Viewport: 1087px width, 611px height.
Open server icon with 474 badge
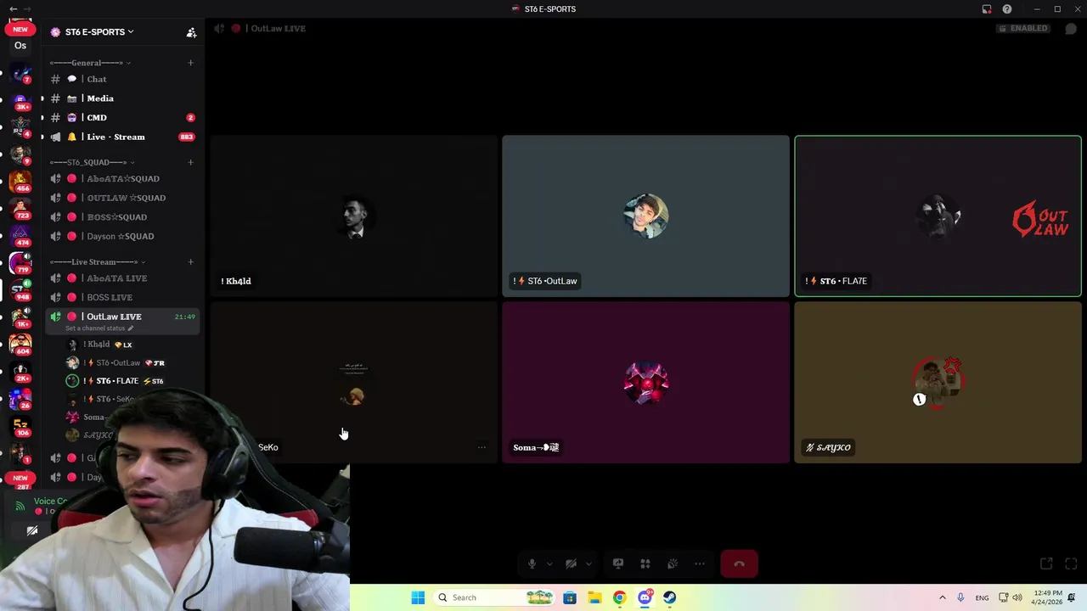20,236
